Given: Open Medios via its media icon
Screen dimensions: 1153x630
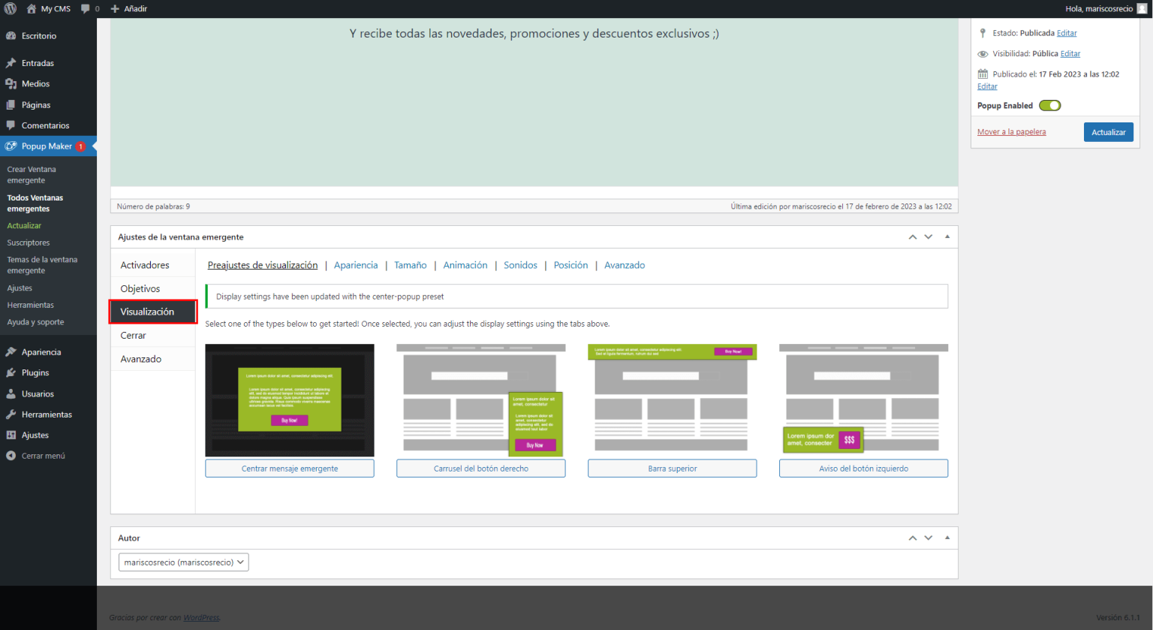Looking at the screenshot, I should [12, 83].
